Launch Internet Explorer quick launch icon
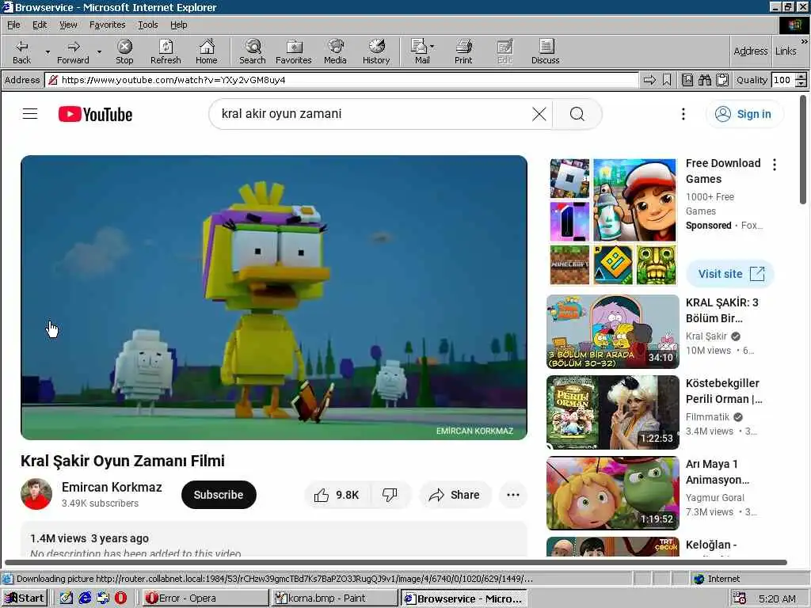The image size is (811, 608). 85,598
